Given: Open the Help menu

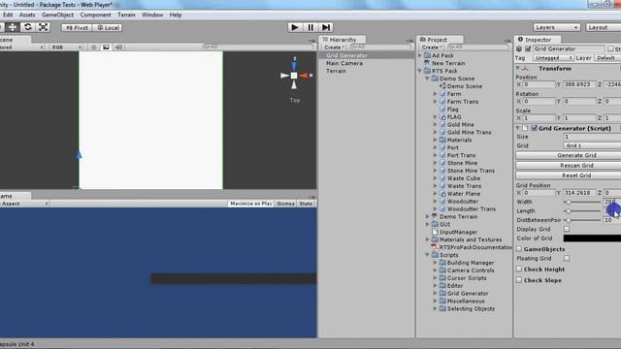Looking at the screenshot, I should click(176, 15).
